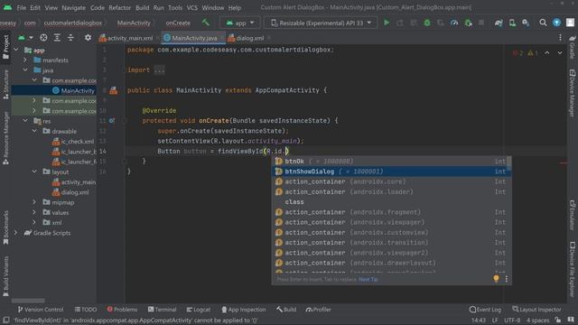Toggle the Build Variants tool window
578x325 pixels.
coord(5,276)
